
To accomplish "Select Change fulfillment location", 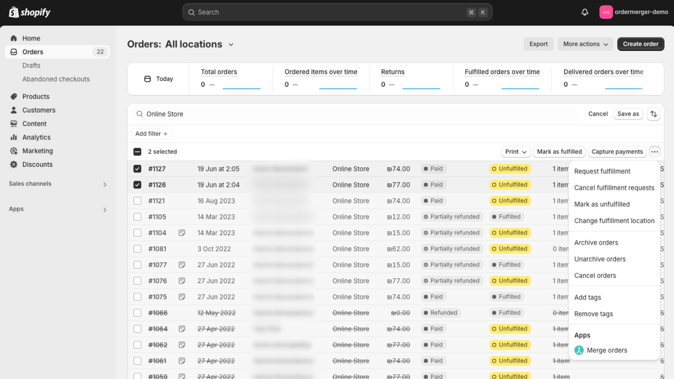I will [x=614, y=221].
